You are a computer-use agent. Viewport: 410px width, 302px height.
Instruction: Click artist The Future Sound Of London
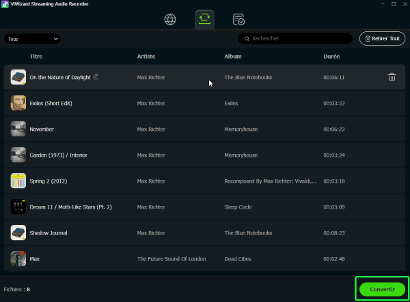[172, 259]
